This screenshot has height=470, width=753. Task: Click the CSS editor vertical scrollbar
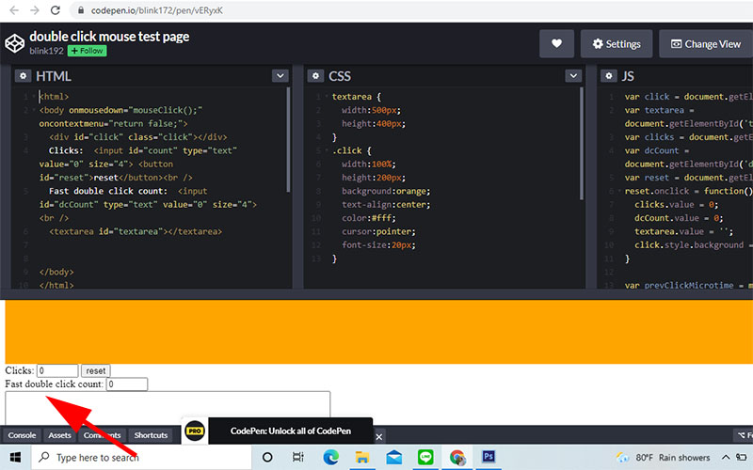[x=581, y=143]
